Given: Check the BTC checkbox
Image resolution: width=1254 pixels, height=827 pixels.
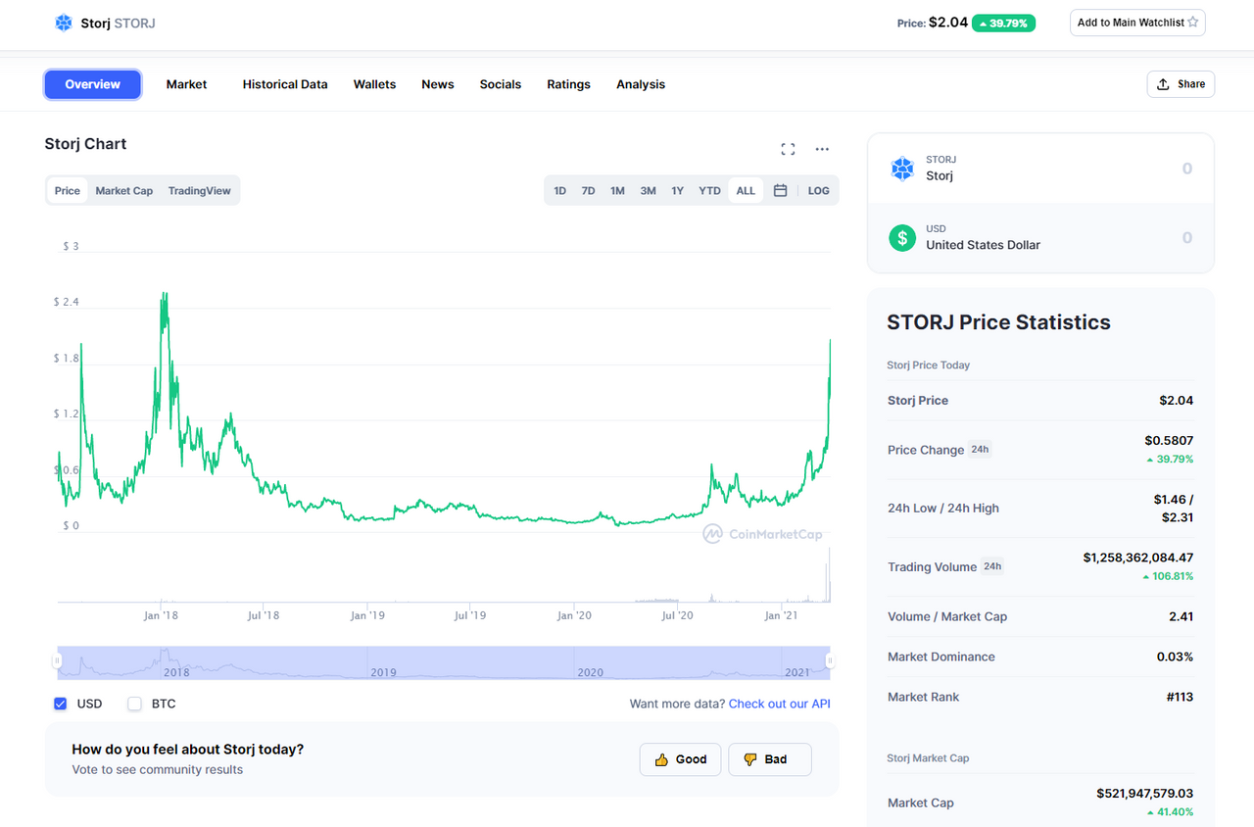Looking at the screenshot, I should [134, 704].
